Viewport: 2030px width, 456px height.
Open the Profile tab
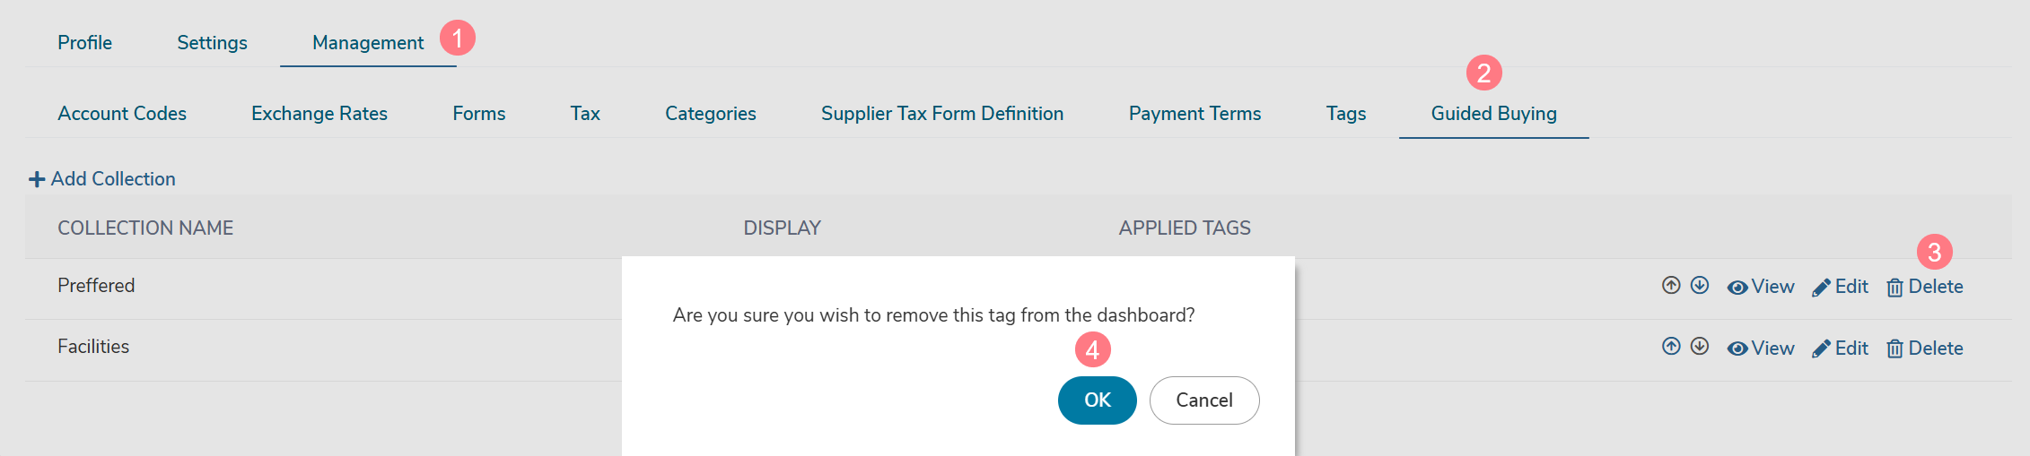coord(84,43)
